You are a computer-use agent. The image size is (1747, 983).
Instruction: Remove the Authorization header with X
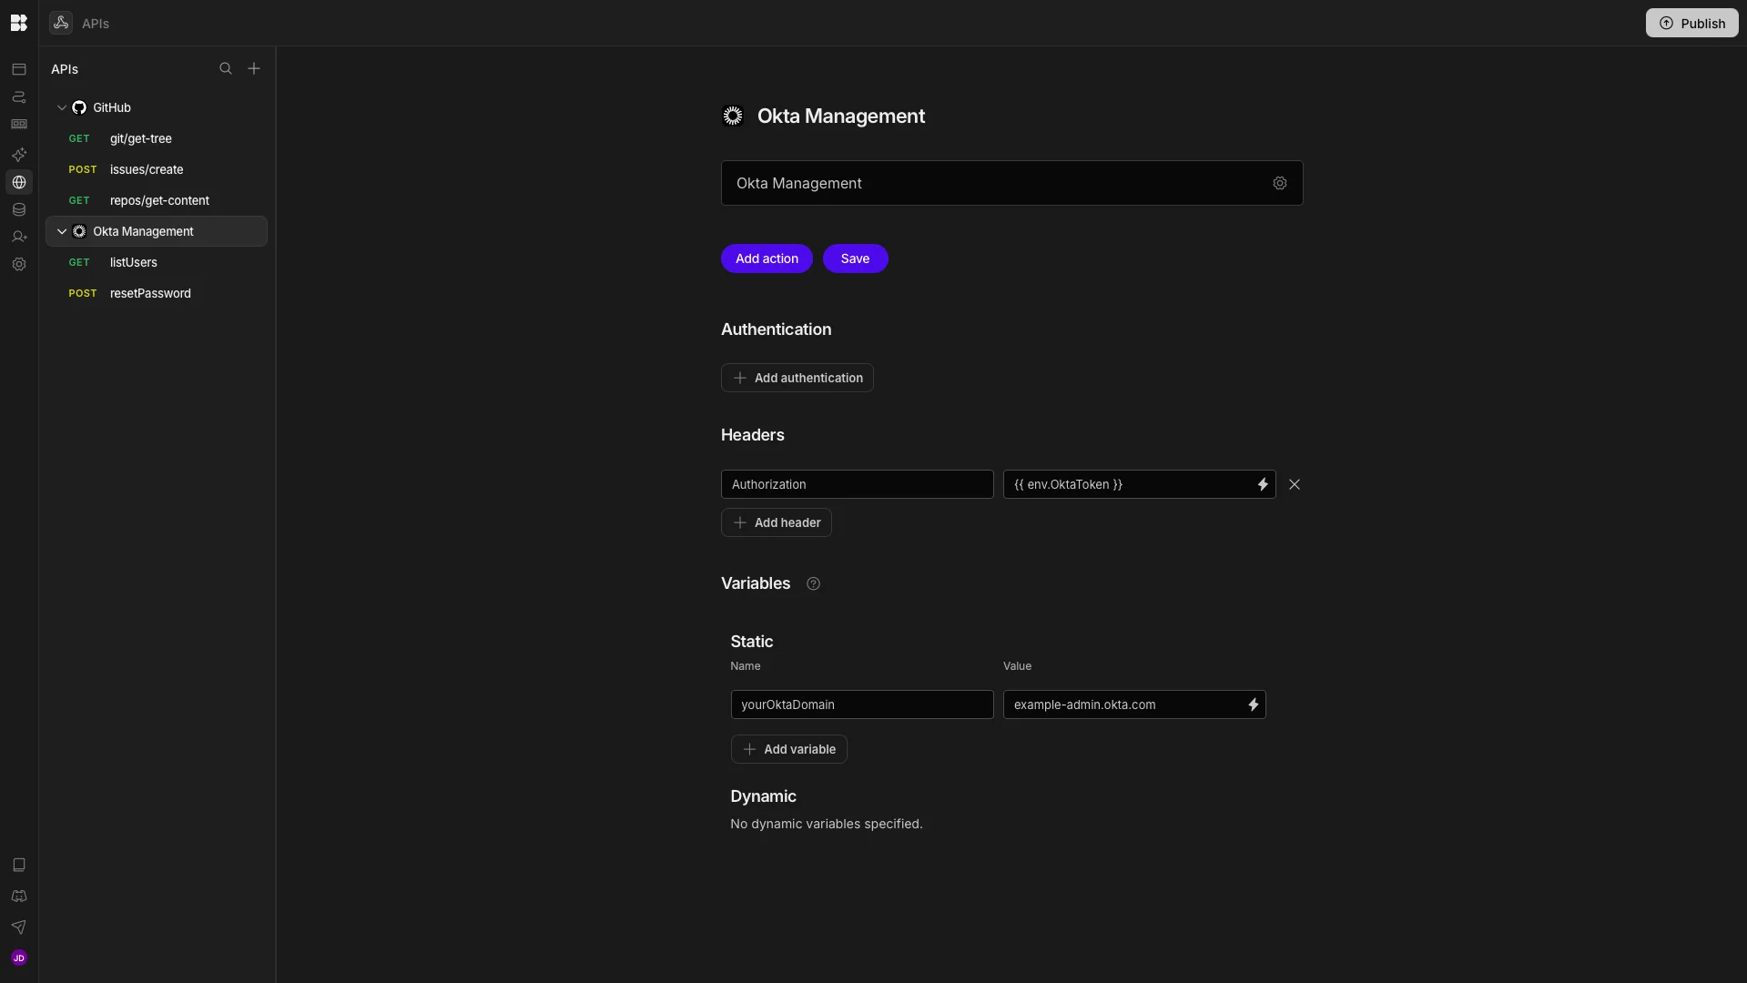coord(1295,484)
